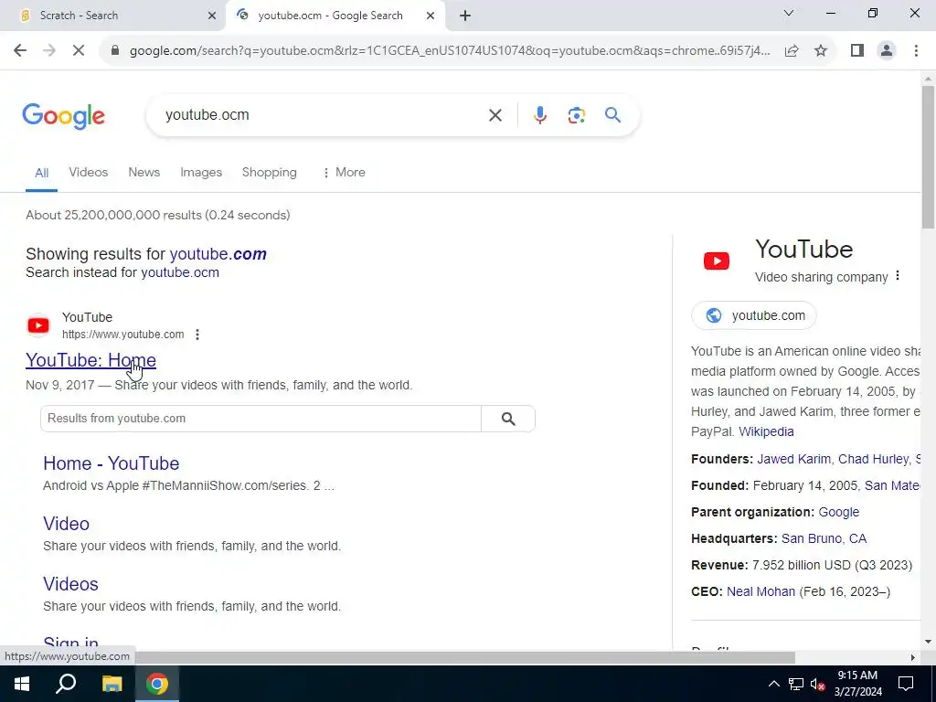Switch to Shopping results tab

[x=270, y=173]
